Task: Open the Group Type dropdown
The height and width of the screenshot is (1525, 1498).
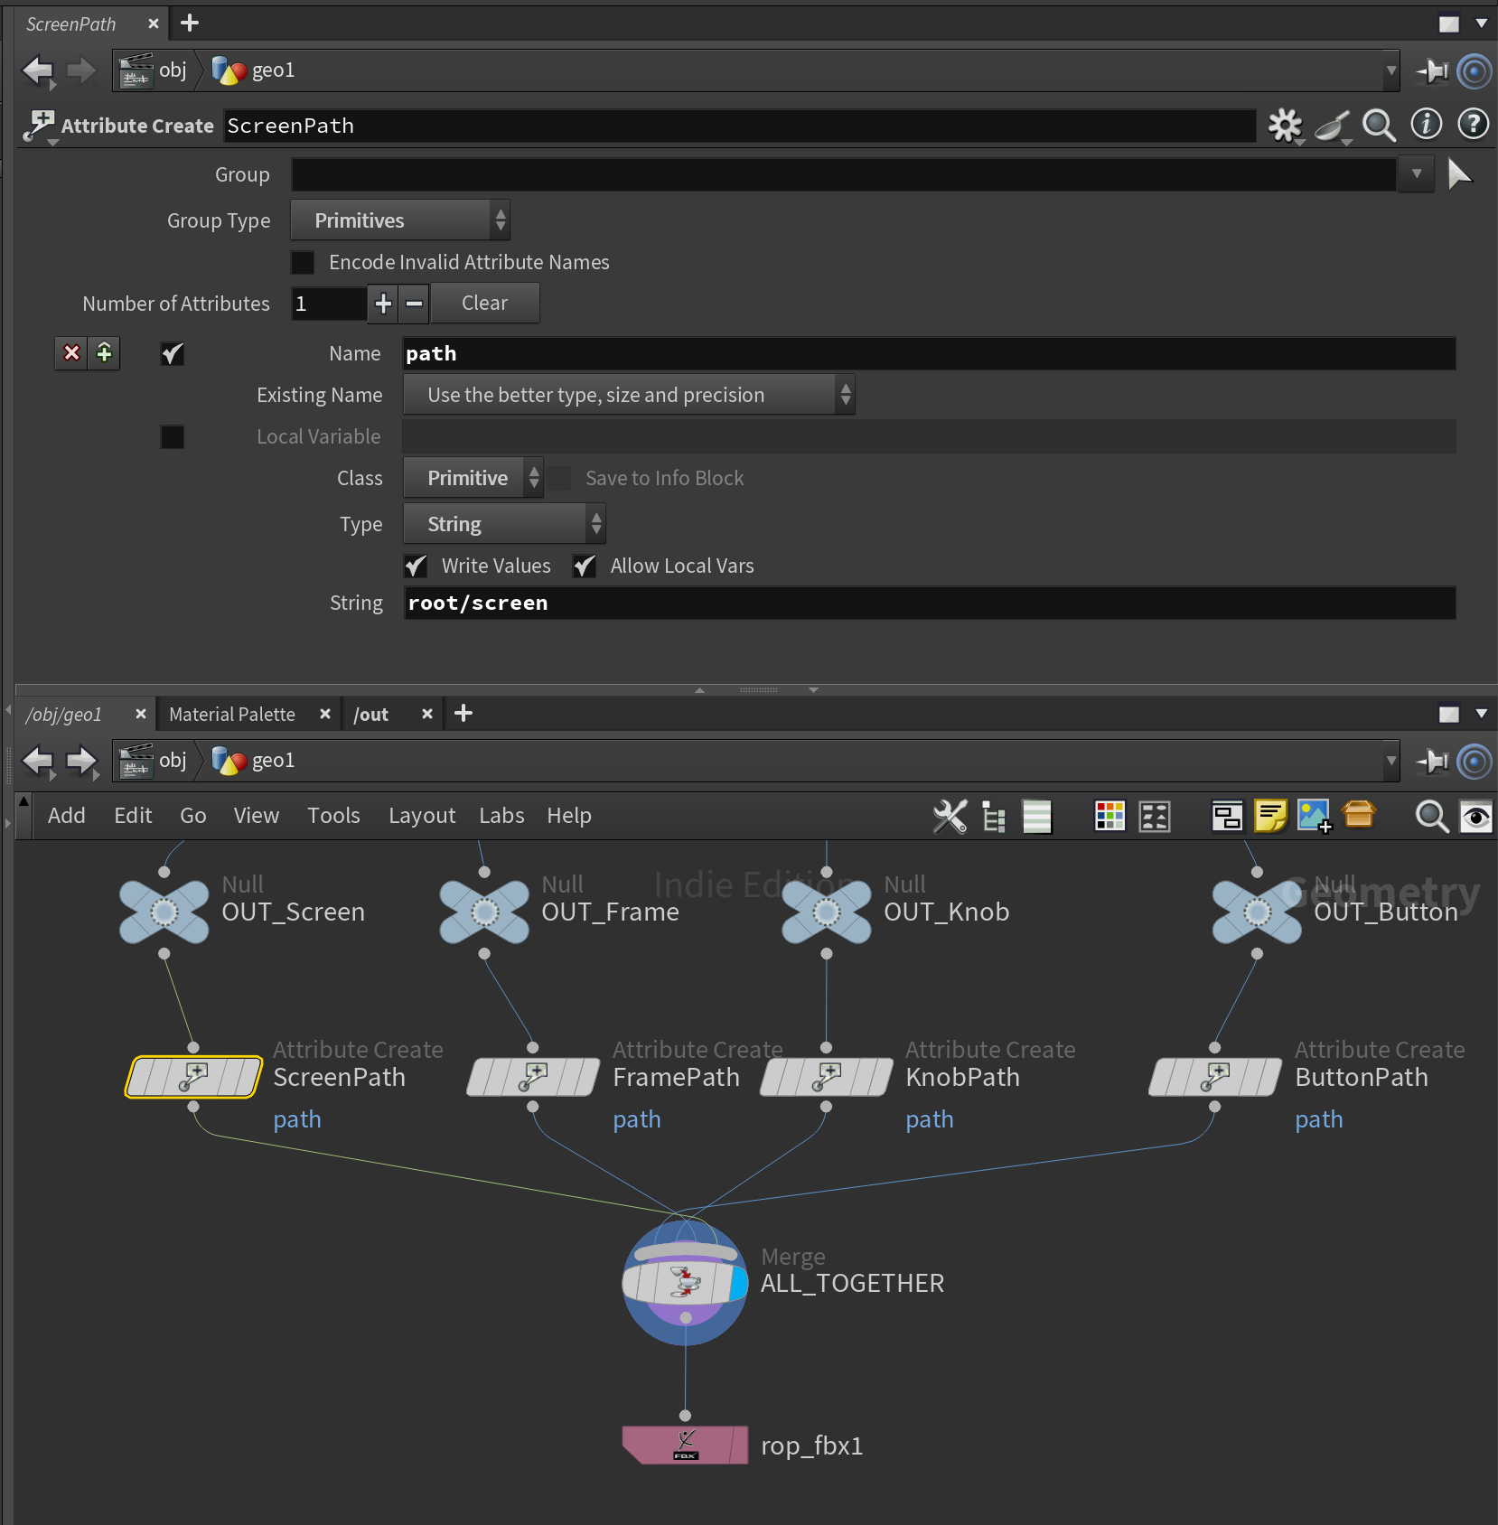Action: (399, 220)
